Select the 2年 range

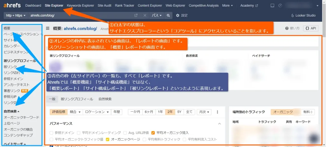click(170, 112)
